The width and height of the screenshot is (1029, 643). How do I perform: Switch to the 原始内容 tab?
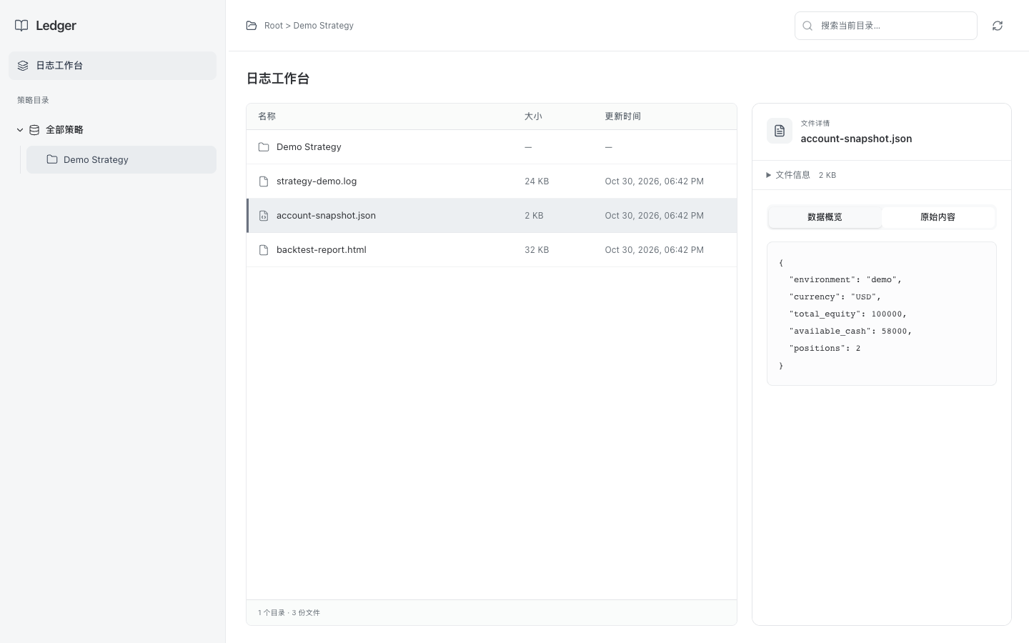[x=938, y=217]
